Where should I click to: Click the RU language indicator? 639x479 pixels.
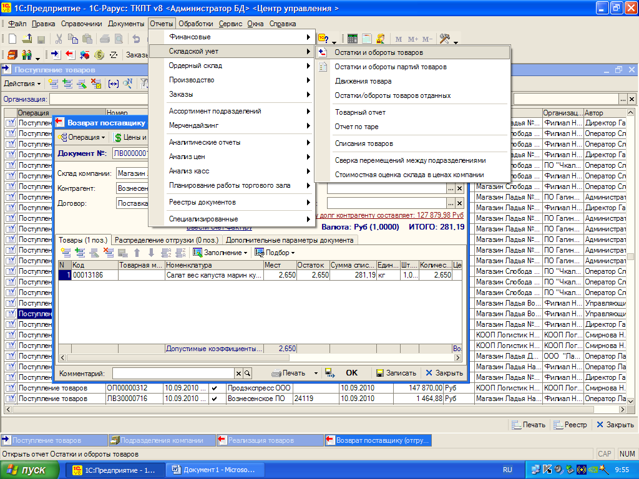(507, 470)
